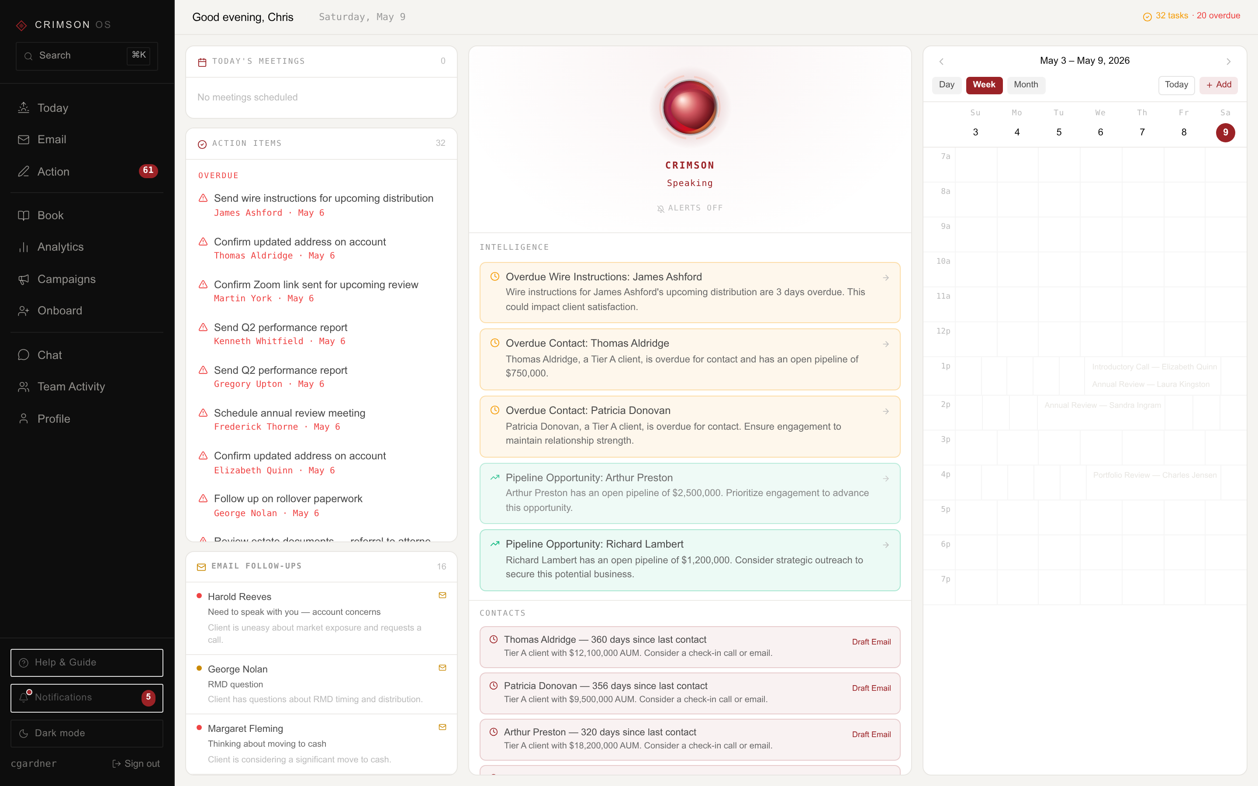This screenshot has width=1258, height=786.
Task: Switch calendar to Week view
Action: pos(984,85)
